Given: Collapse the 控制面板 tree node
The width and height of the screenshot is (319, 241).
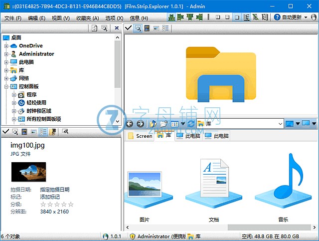Looking at the screenshot, I should tap(6, 86).
